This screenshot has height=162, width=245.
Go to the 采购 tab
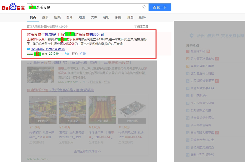[118, 17]
